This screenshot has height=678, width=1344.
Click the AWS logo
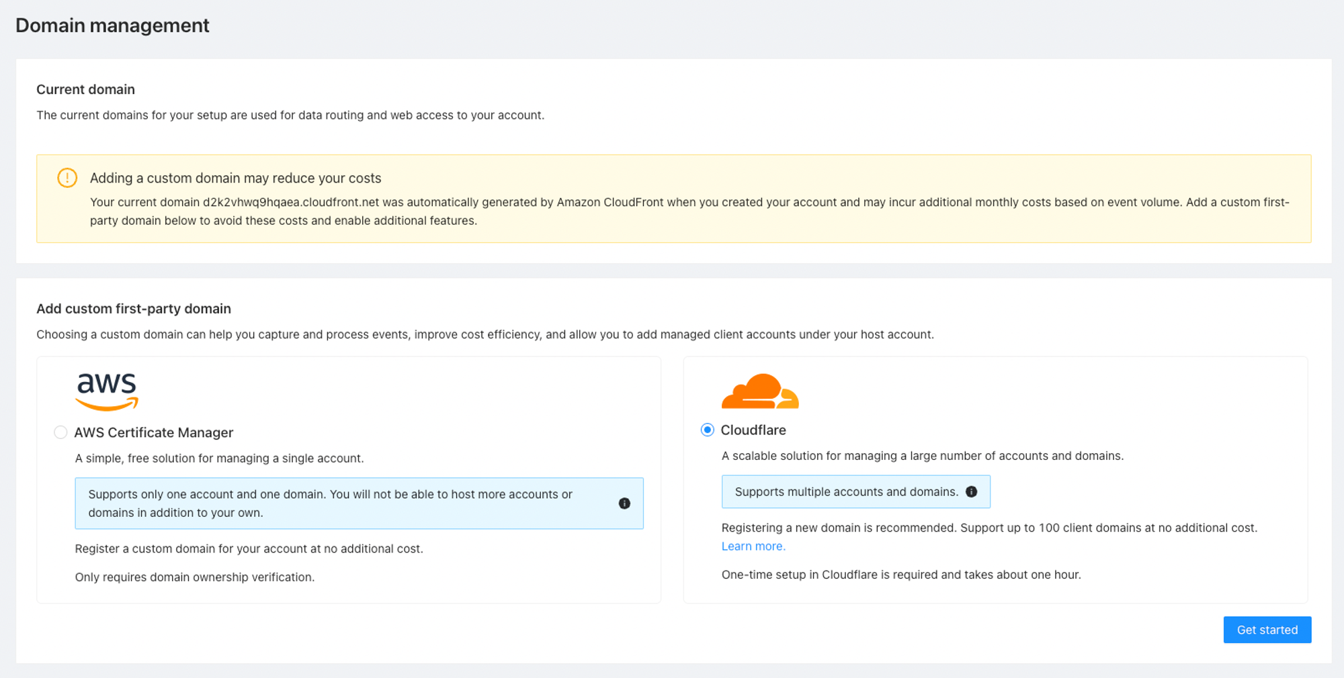click(107, 391)
